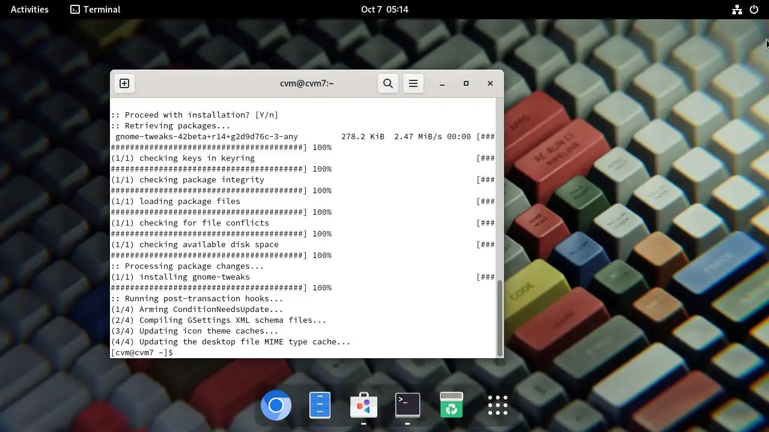Open terminal search with magnifier icon

coord(388,83)
